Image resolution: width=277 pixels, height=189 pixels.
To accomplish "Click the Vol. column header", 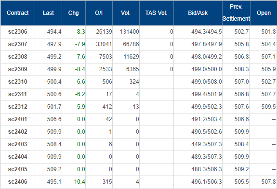I will (126, 13).
